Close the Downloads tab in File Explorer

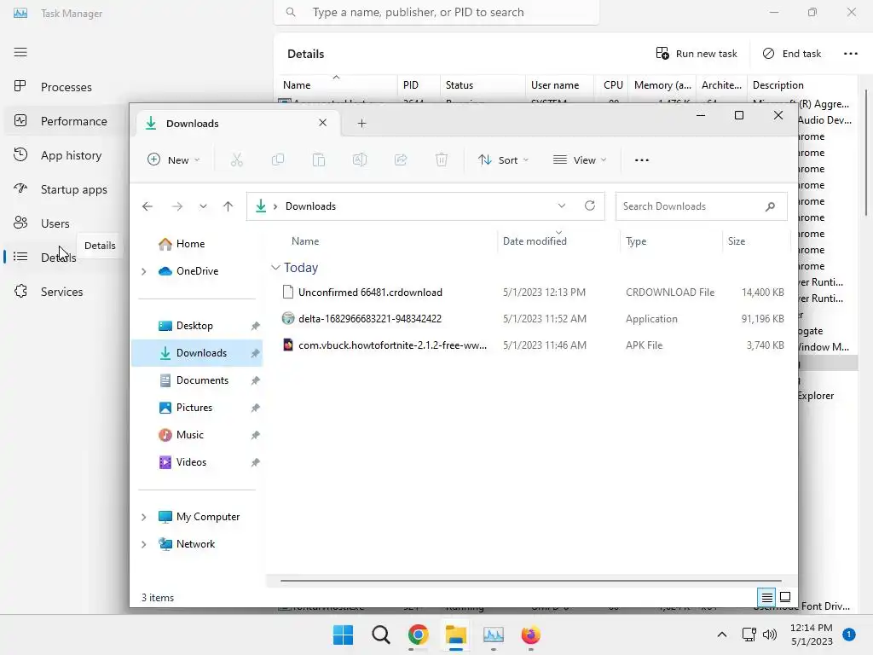pos(322,123)
